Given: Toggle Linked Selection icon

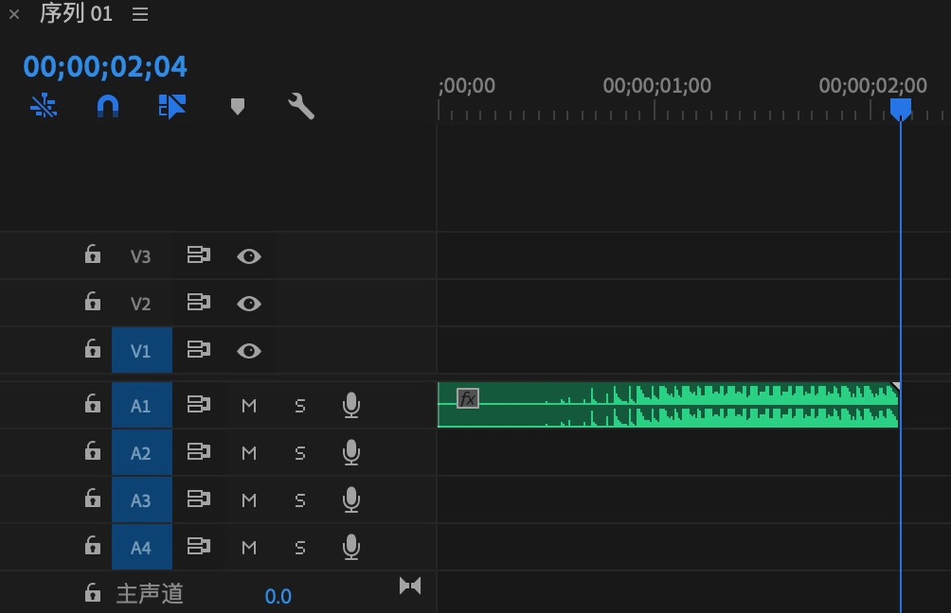Looking at the screenshot, I should [x=172, y=106].
